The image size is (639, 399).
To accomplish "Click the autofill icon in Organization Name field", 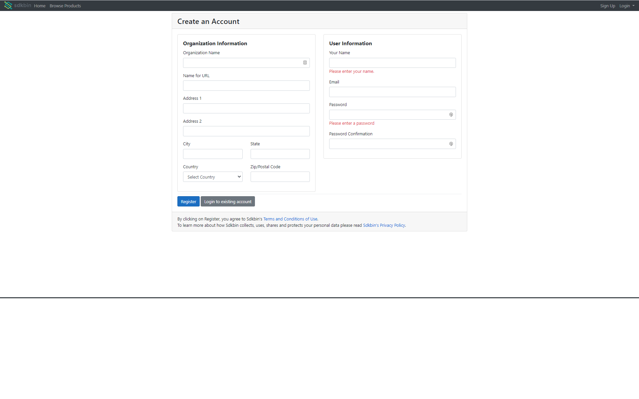I will coord(305,63).
